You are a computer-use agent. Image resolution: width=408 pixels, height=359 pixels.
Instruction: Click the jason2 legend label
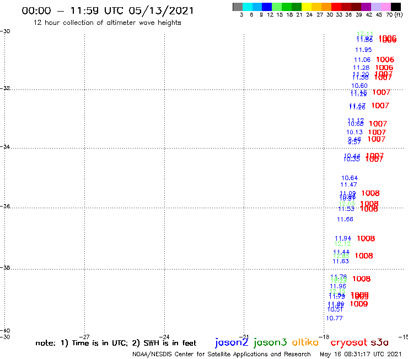click(x=232, y=342)
